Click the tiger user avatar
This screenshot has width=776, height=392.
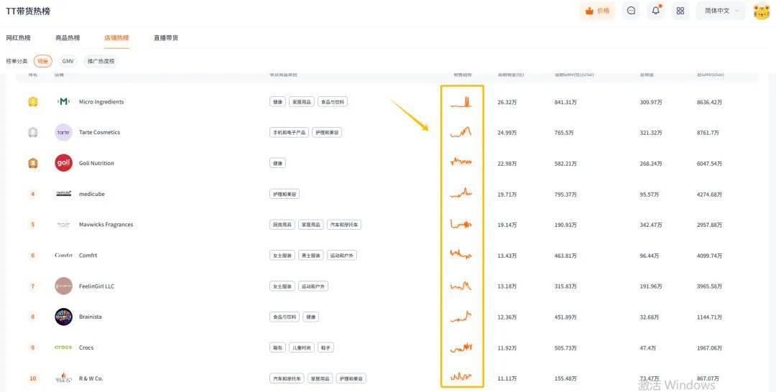761,11
